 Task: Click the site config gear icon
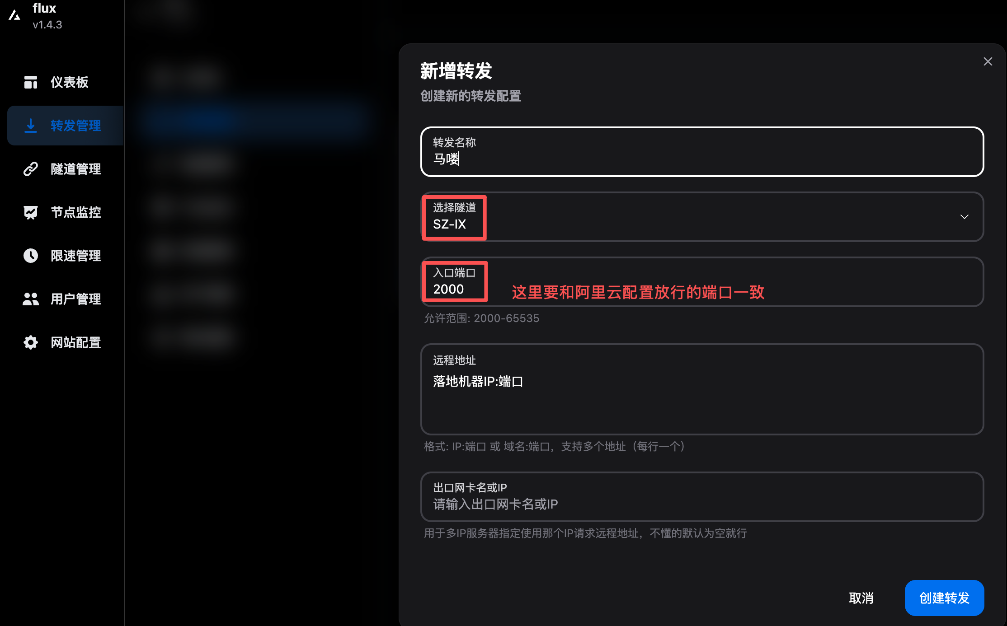coord(30,342)
